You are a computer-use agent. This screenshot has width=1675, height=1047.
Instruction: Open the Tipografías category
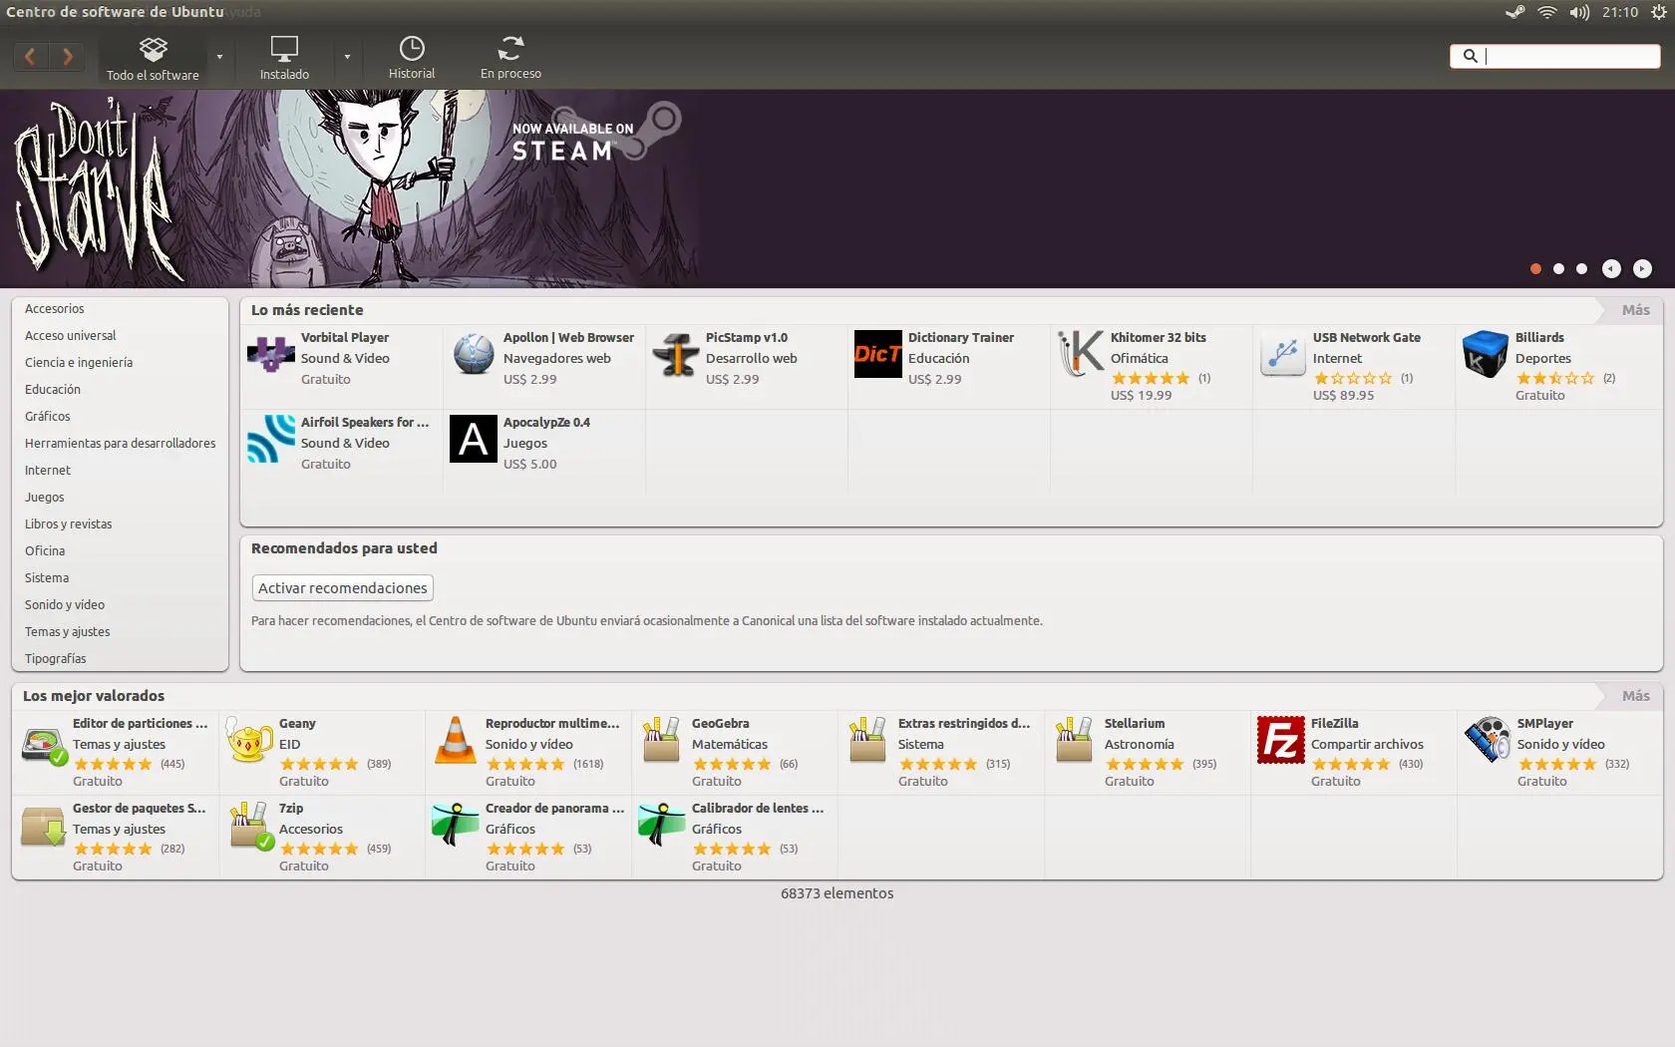[56, 659]
